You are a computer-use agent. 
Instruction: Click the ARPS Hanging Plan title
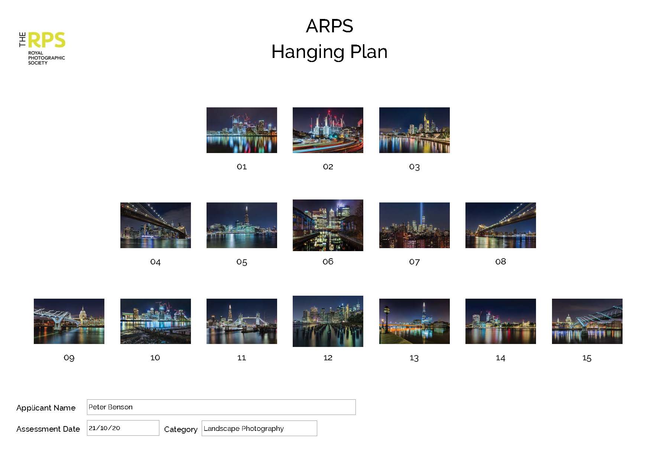point(329,39)
